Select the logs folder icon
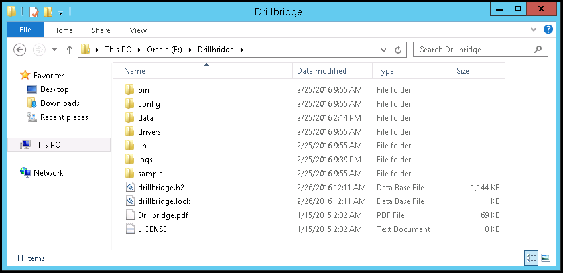 coord(129,159)
